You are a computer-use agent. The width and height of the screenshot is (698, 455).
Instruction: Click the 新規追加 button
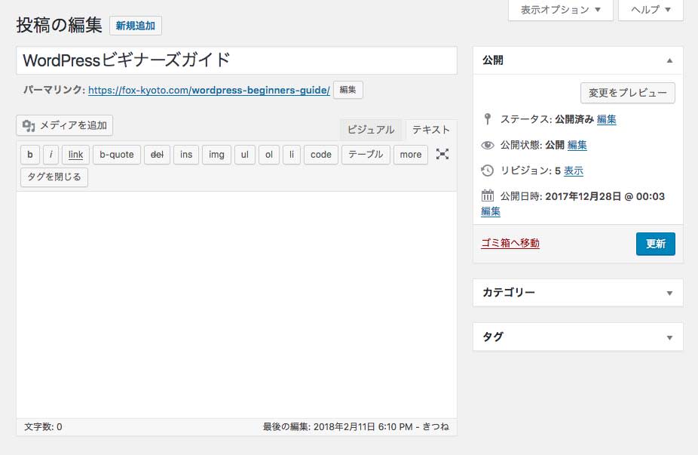tap(136, 26)
